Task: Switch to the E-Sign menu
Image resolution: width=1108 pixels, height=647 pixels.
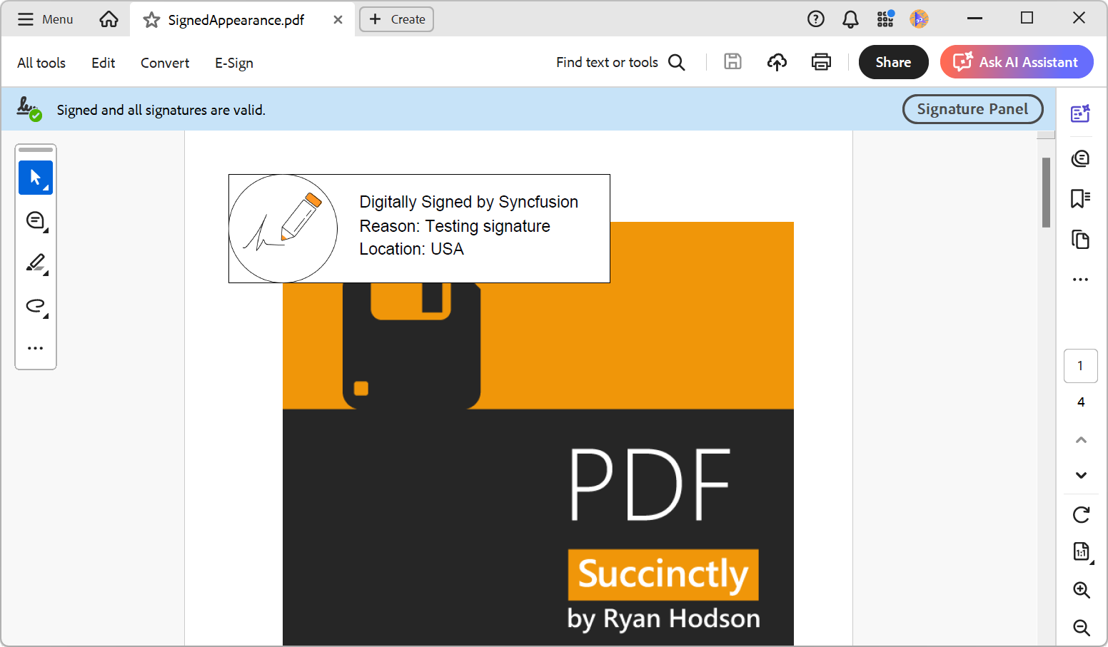Action: 233,63
